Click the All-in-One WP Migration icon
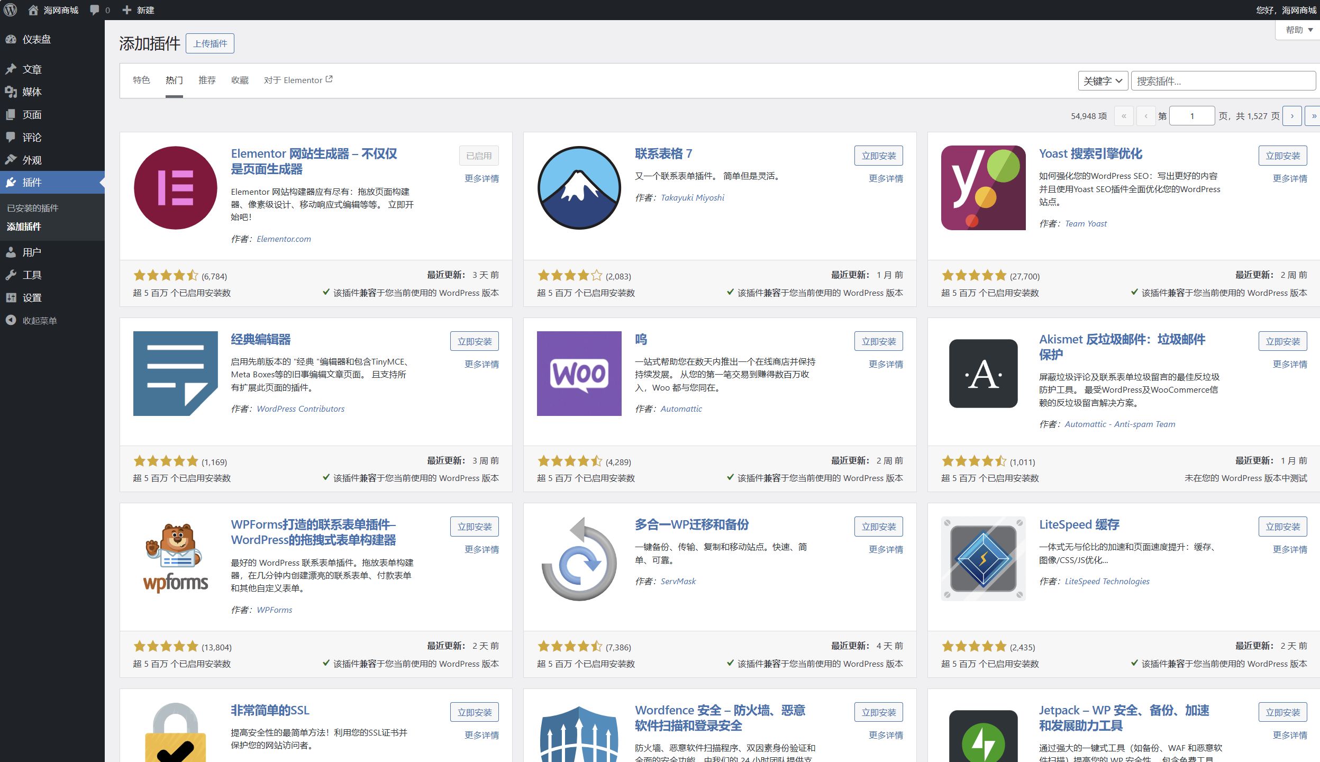Image resolution: width=1320 pixels, height=762 pixels. (x=579, y=559)
